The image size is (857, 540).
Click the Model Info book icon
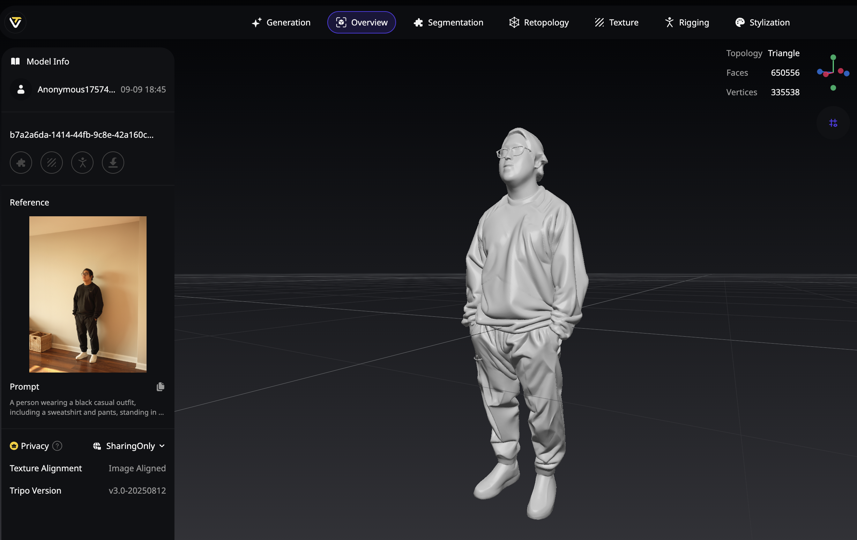tap(15, 61)
